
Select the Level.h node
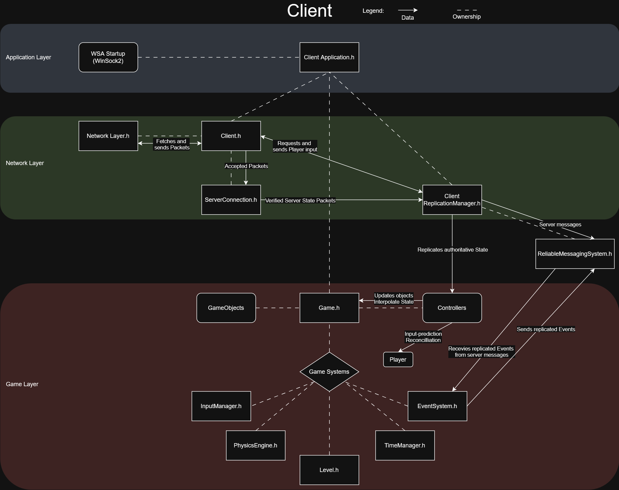(329, 470)
